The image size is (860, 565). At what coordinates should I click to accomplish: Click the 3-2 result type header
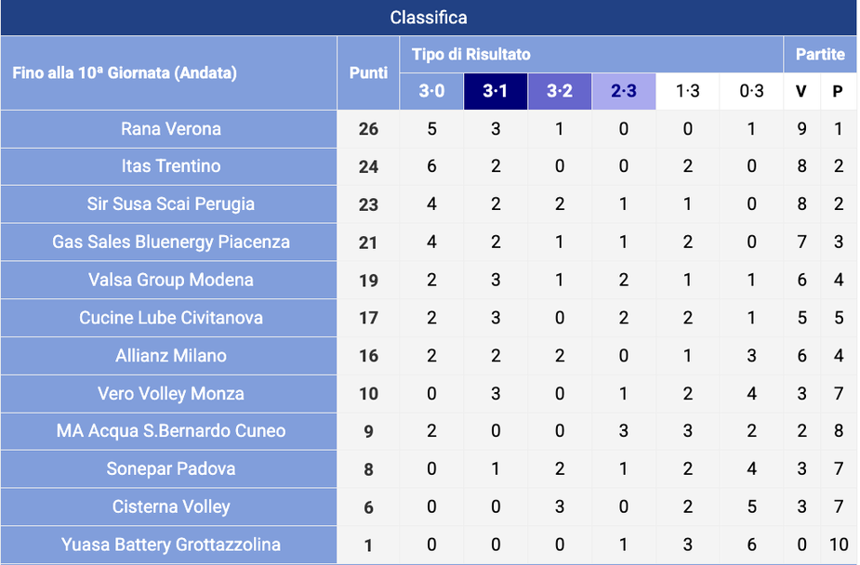point(560,91)
